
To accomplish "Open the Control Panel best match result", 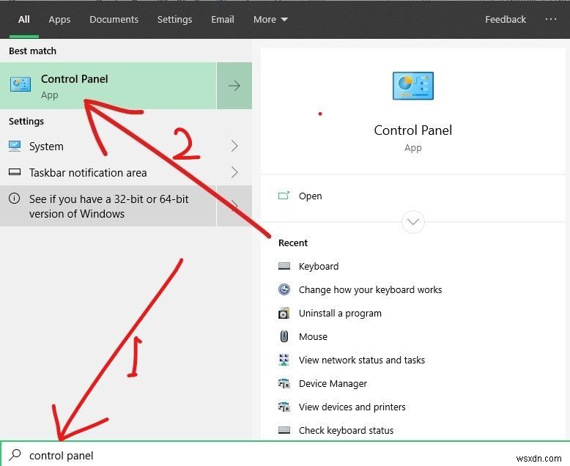I will [108, 86].
